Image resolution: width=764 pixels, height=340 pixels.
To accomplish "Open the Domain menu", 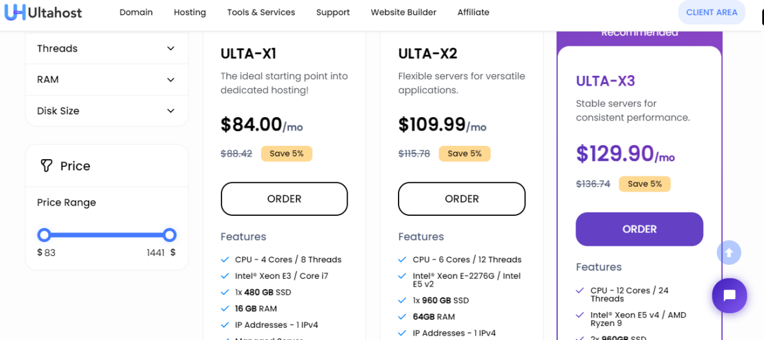I will [x=136, y=12].
